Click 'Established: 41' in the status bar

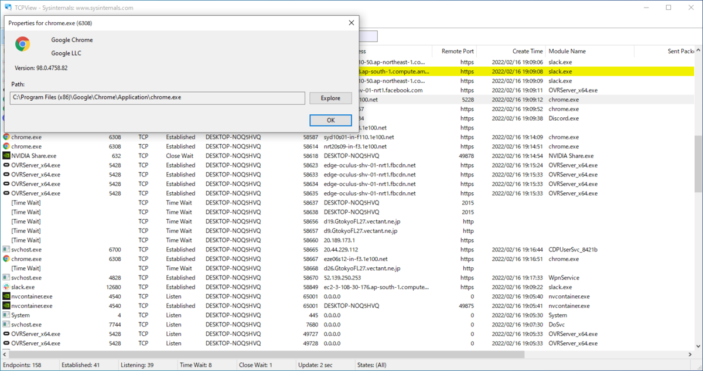pyautogui.click(x=80, y=365)
